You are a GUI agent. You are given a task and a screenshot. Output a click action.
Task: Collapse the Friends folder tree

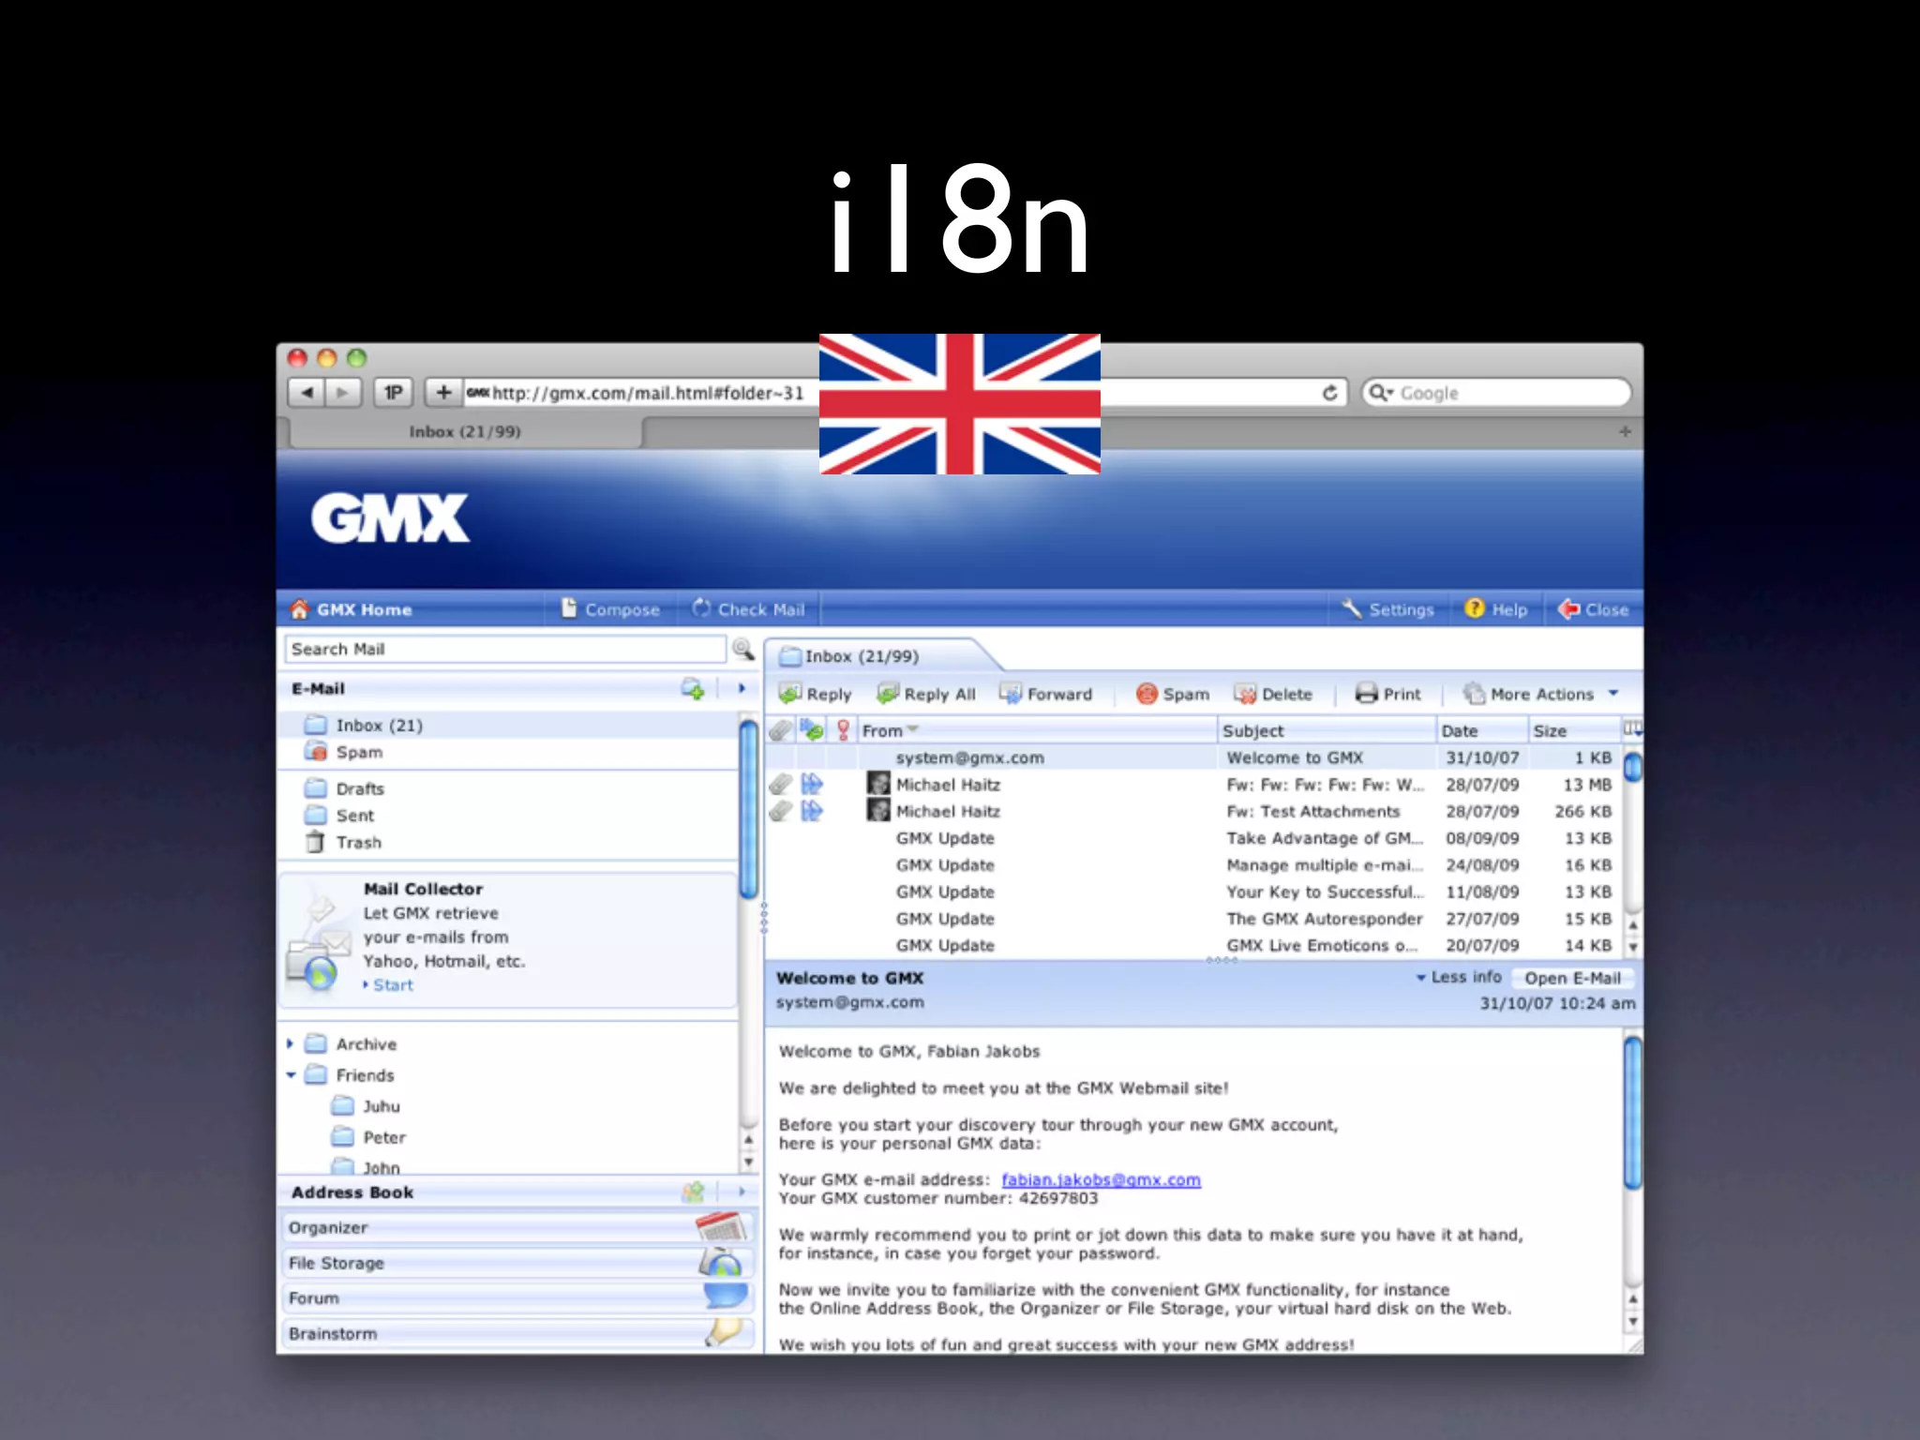coord(291,1074)
